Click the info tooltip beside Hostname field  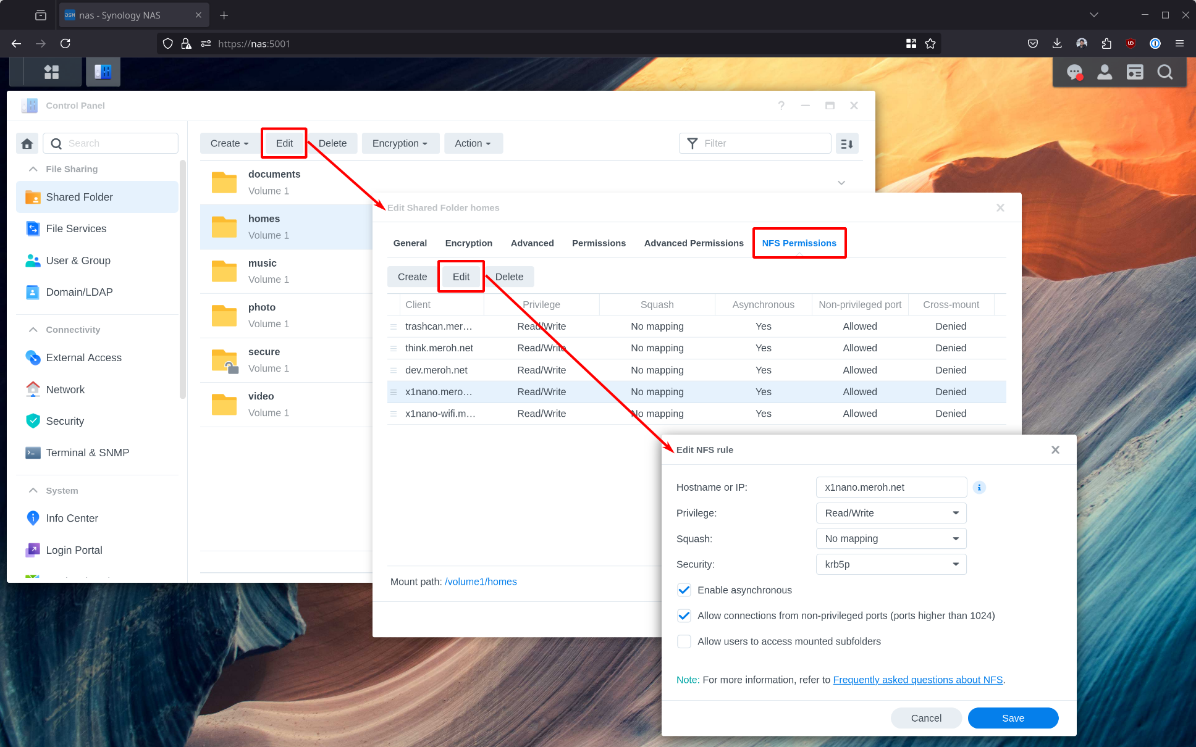tap(979, 487)
